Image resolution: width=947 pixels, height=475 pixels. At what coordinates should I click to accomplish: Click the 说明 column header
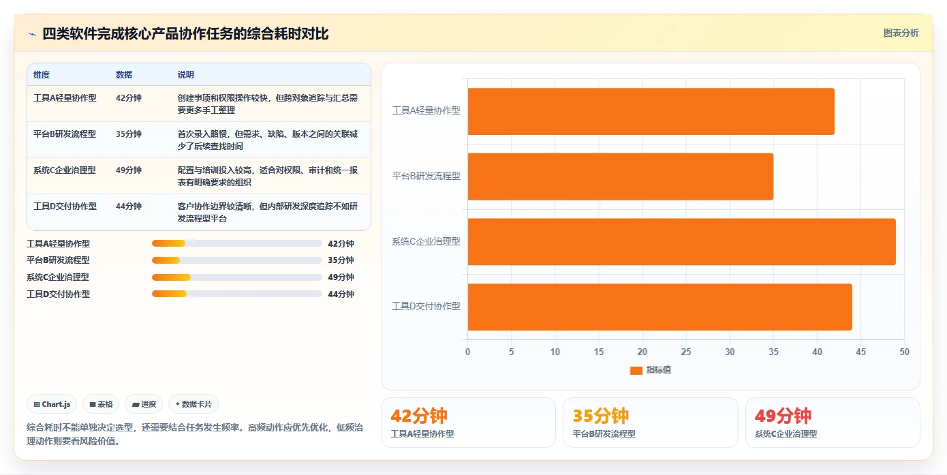186,75
